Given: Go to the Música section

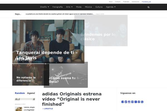Looking at the screenshot, I should (88, 7).
